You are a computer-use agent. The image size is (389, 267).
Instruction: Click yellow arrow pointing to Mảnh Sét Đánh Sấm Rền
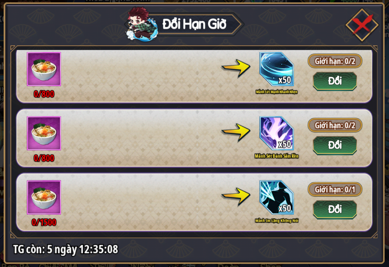pyautogui.click(x=236, y=132)
